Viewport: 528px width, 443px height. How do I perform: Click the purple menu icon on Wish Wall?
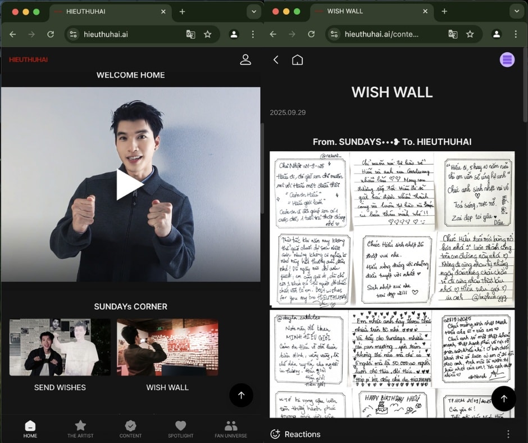[507, 60]
